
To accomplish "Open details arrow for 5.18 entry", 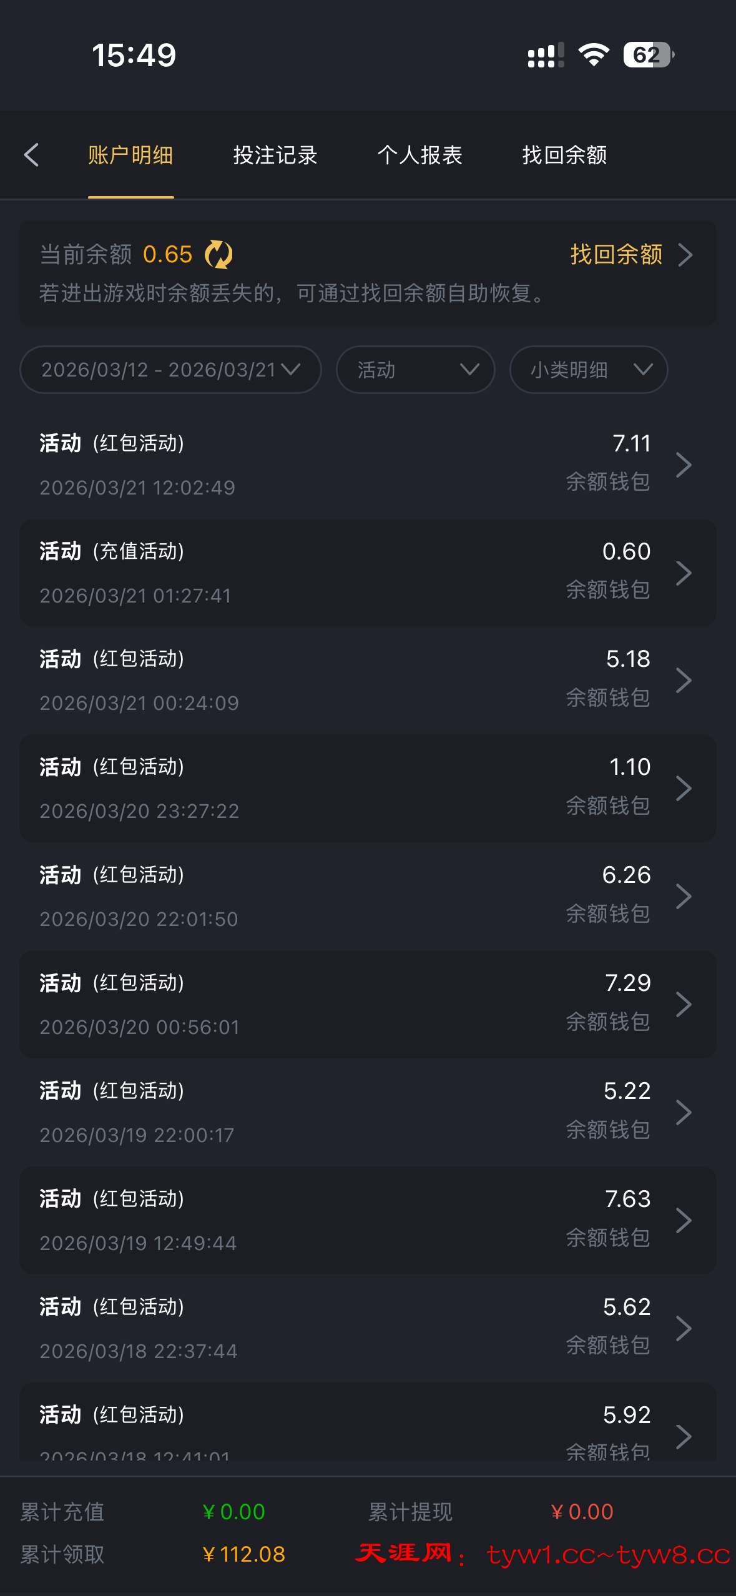I will 684,681.
